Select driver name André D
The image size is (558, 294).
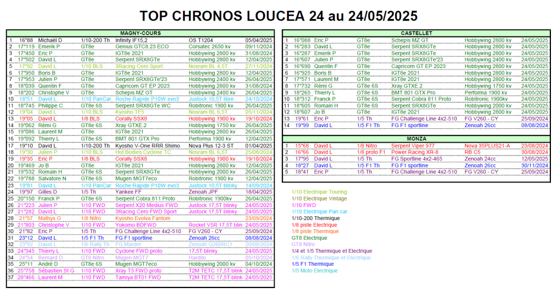(48, 264)
